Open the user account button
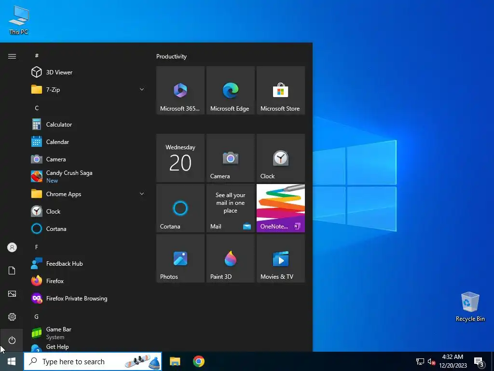Viewport: 494px width, 371px height. tap(12, 247)
